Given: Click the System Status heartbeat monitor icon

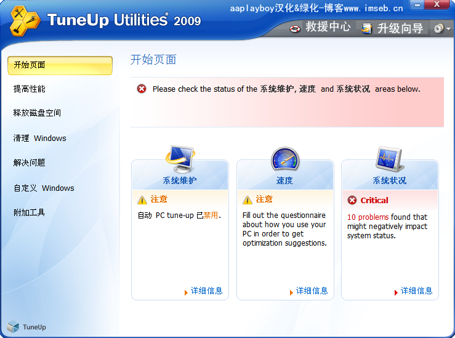Looking at the screenshot, I should (x=390, y=159).
